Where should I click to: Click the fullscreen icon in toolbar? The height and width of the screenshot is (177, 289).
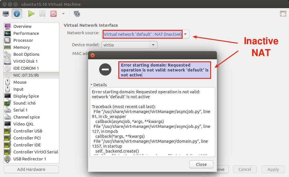coord(283,14)
